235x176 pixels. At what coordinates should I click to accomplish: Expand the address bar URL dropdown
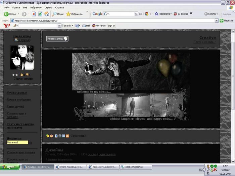point(216,20)
